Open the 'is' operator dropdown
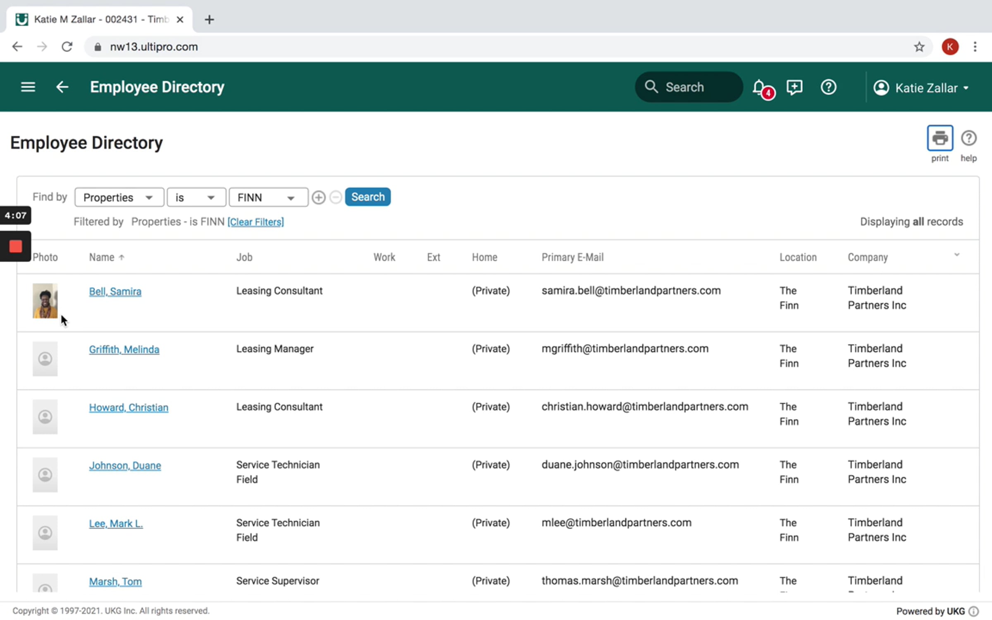 [196, 198]
